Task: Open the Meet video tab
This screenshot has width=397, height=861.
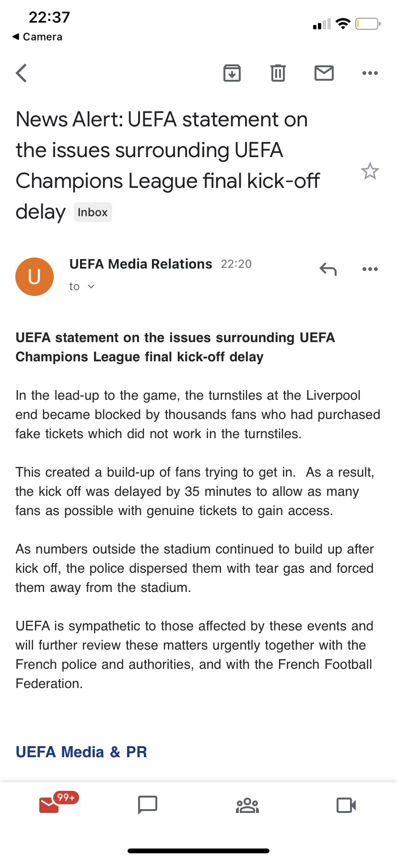Action: [x=346, y=805]
